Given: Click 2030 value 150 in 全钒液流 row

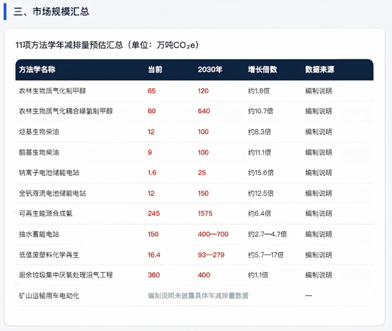Looking at the screenshot, I should pos(203,193).
